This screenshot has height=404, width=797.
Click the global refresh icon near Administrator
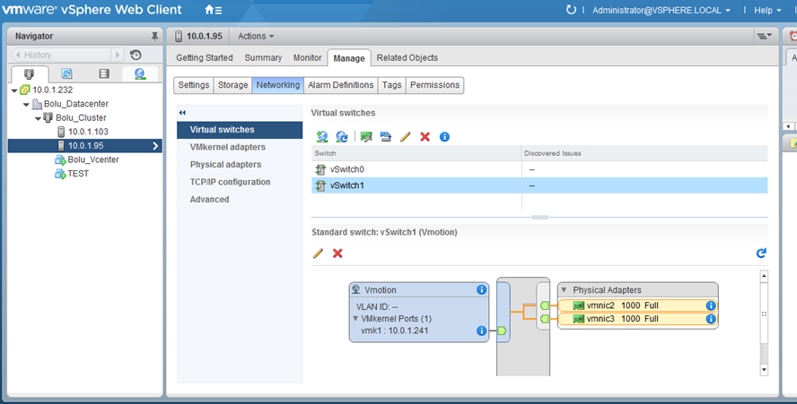(x=571, y=10)
